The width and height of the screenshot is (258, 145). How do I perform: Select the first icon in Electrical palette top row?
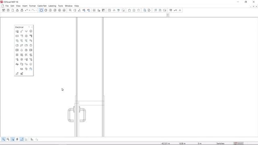click(17, 31)
